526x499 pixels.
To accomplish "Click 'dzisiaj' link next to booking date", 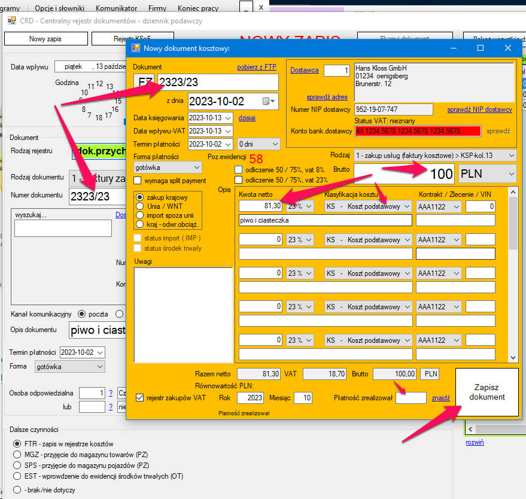I will (x=247, y=118).
